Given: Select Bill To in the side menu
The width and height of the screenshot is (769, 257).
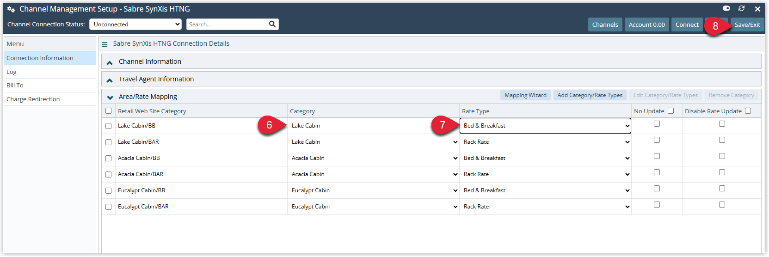Looking at the screenshot, I should (50, 85).
